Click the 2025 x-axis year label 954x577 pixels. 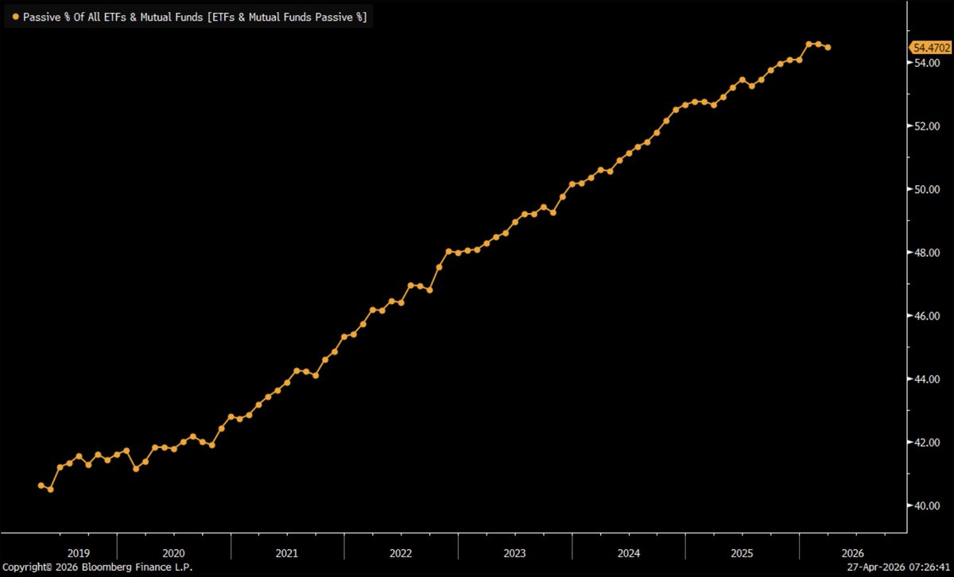point(743,552)
